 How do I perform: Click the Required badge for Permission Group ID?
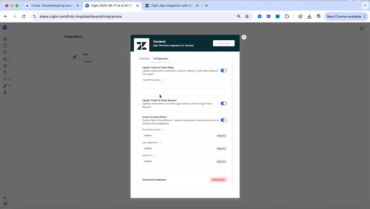(x=222, y=136)
